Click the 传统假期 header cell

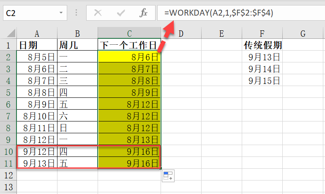click(262, 45)
